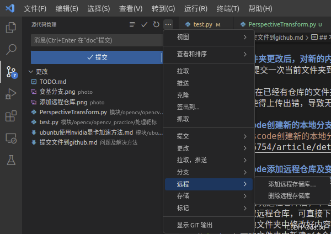Screen dimensions: 331x234
Task: Expand the 提交 submenu in the menu
Action: coord(209,136)
